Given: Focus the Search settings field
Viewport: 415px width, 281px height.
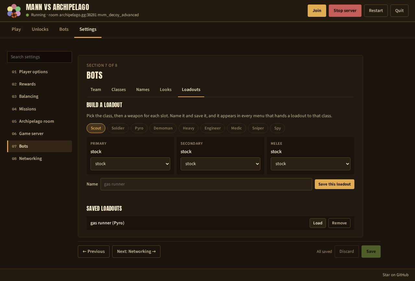Looking at the screenshot, I should point(40,57).
